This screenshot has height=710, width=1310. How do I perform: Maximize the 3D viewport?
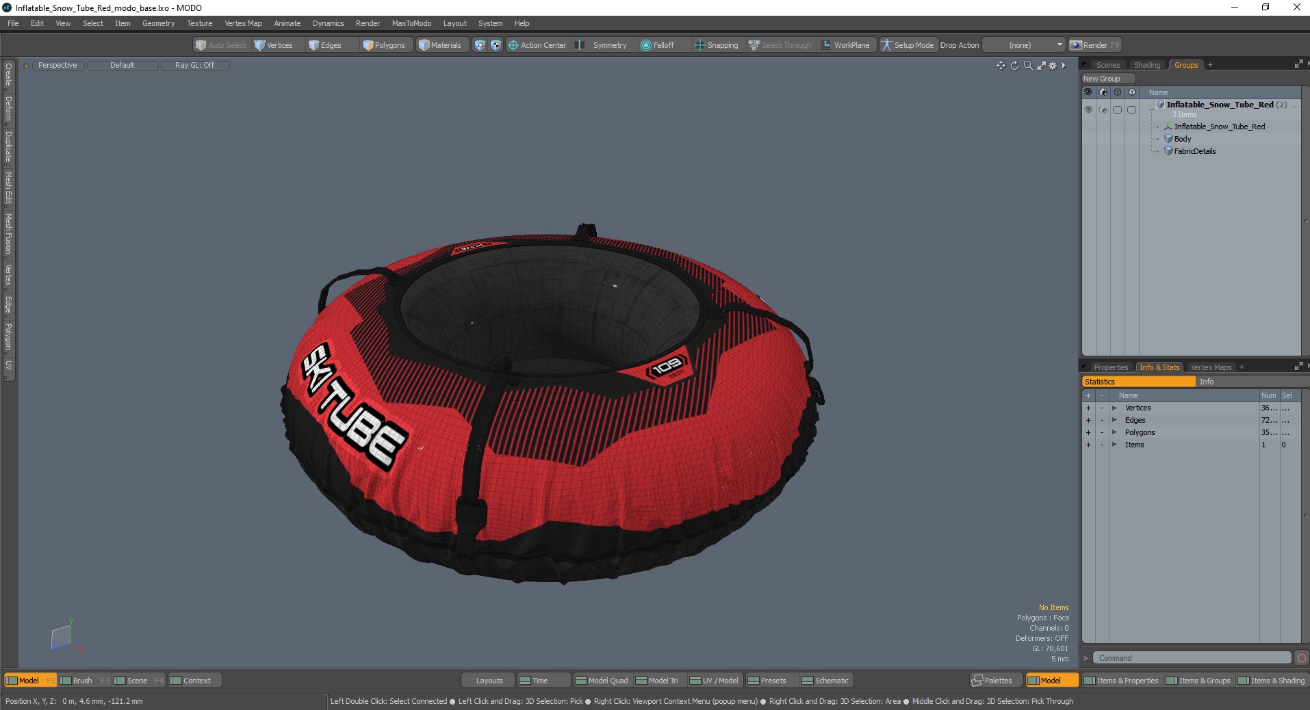pyautogui.click(x=1041, y=66)
